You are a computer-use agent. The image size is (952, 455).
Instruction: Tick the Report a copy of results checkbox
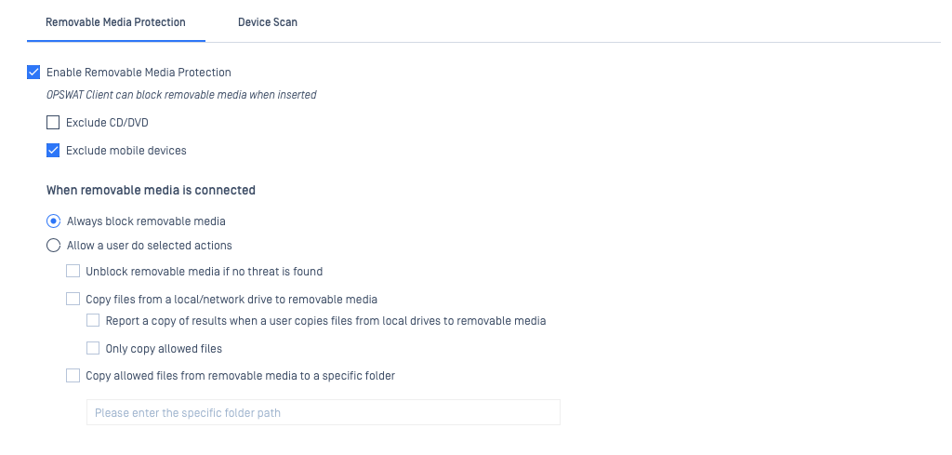point(92,320)
